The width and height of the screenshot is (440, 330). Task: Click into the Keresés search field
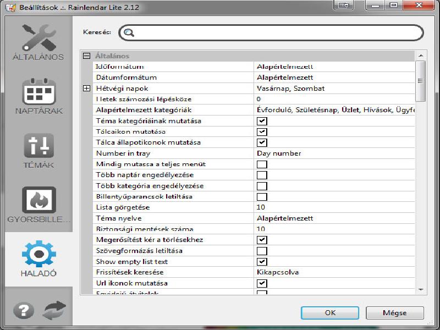coord(271,32)
